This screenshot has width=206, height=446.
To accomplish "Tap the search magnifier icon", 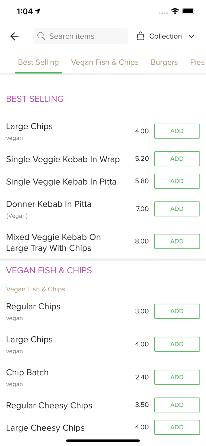I will (41, 36).
